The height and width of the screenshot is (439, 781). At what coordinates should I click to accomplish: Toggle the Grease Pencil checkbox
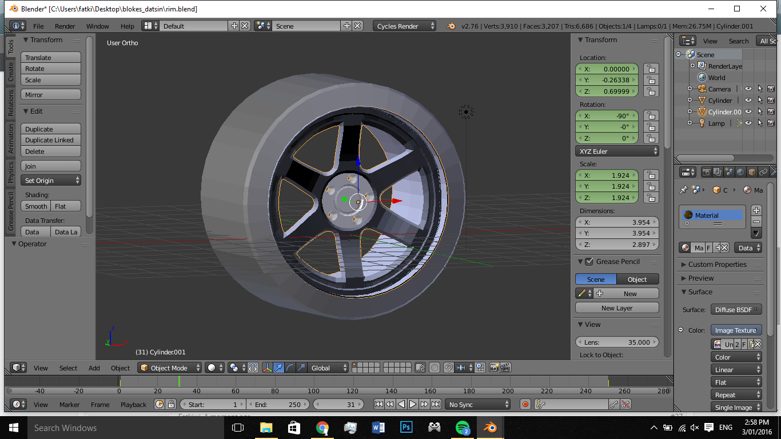[589, 262]
